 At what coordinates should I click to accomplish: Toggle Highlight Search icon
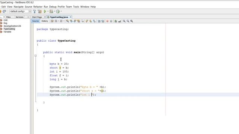pyautogui.click(x=79, y=21)
